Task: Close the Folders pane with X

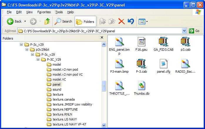Action: 102,38
